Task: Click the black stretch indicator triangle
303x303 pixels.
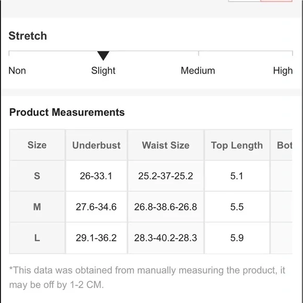Action: [x=103, y=56]
